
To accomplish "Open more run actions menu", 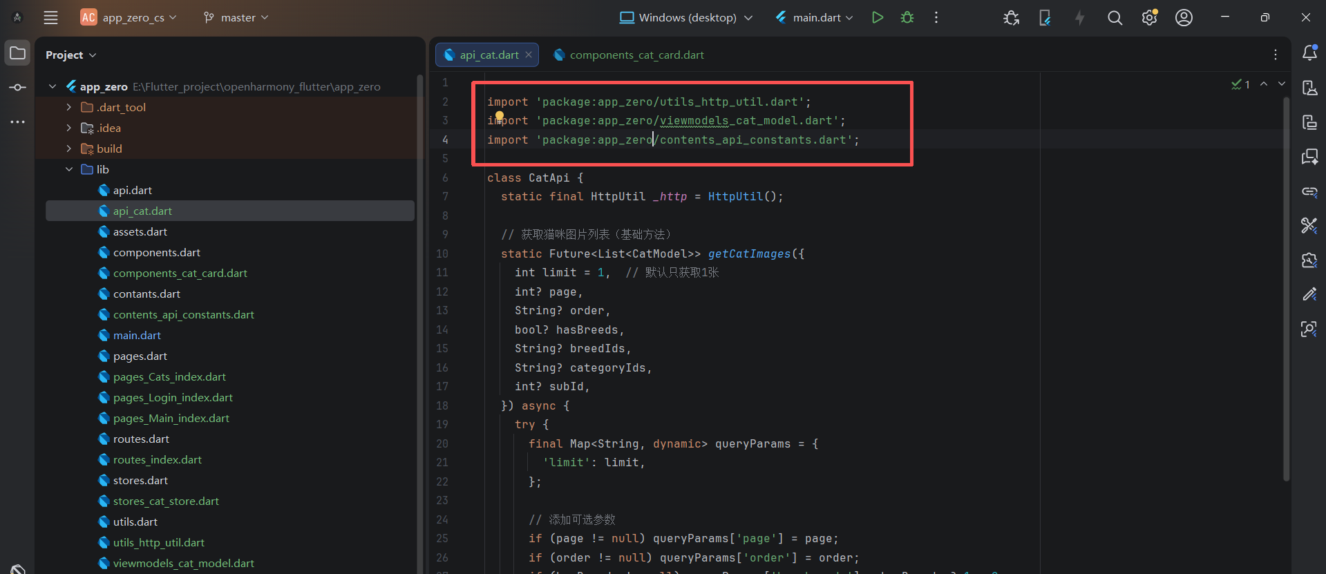I will (x=936, y=18).
